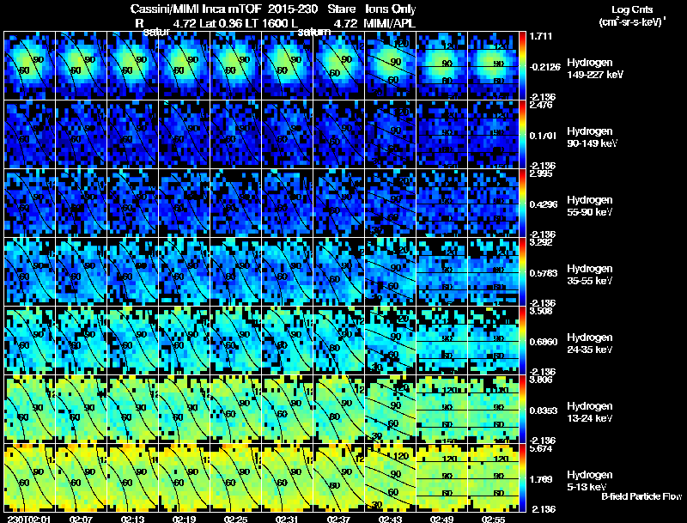
Task: Click the '02:13' time label
Action: (133, 519)
